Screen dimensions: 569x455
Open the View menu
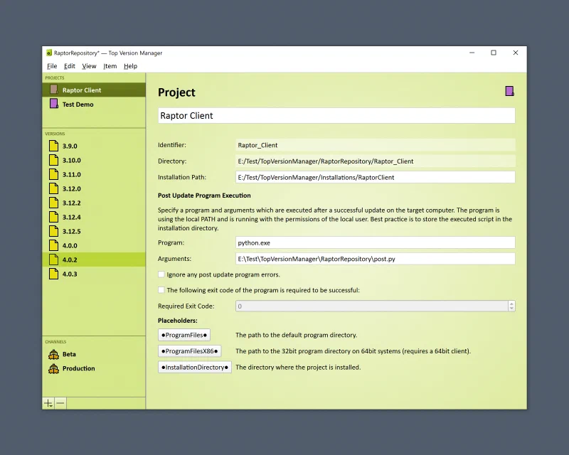point(89,66)
